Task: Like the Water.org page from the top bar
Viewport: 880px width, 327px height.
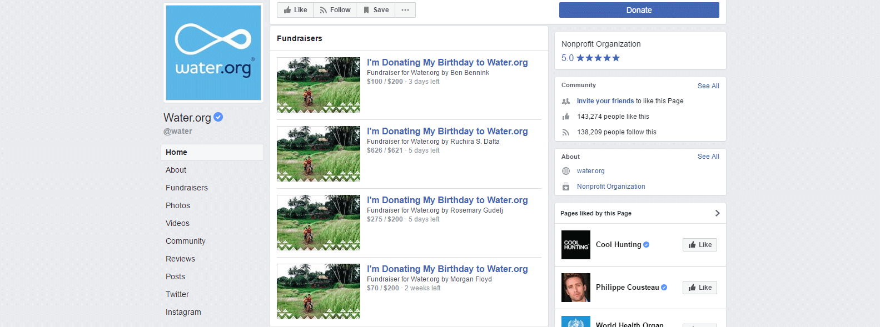Action: (x=295, y=10)
